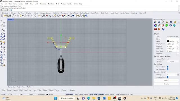
Task: Toggle the Casts shadows checkbox
Action: (x=168, y=67)
